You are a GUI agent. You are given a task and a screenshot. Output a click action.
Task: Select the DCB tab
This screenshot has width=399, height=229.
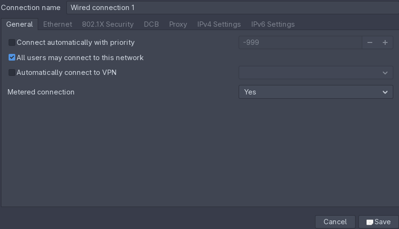pyautogui.click(x=151, y=24)
